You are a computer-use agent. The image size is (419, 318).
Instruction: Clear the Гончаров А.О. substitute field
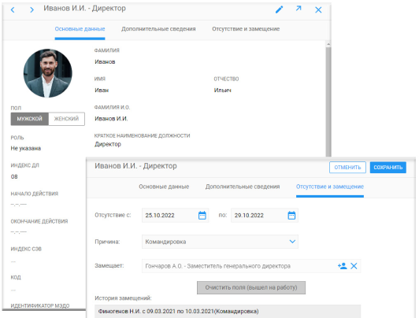(x=354, y=266)
